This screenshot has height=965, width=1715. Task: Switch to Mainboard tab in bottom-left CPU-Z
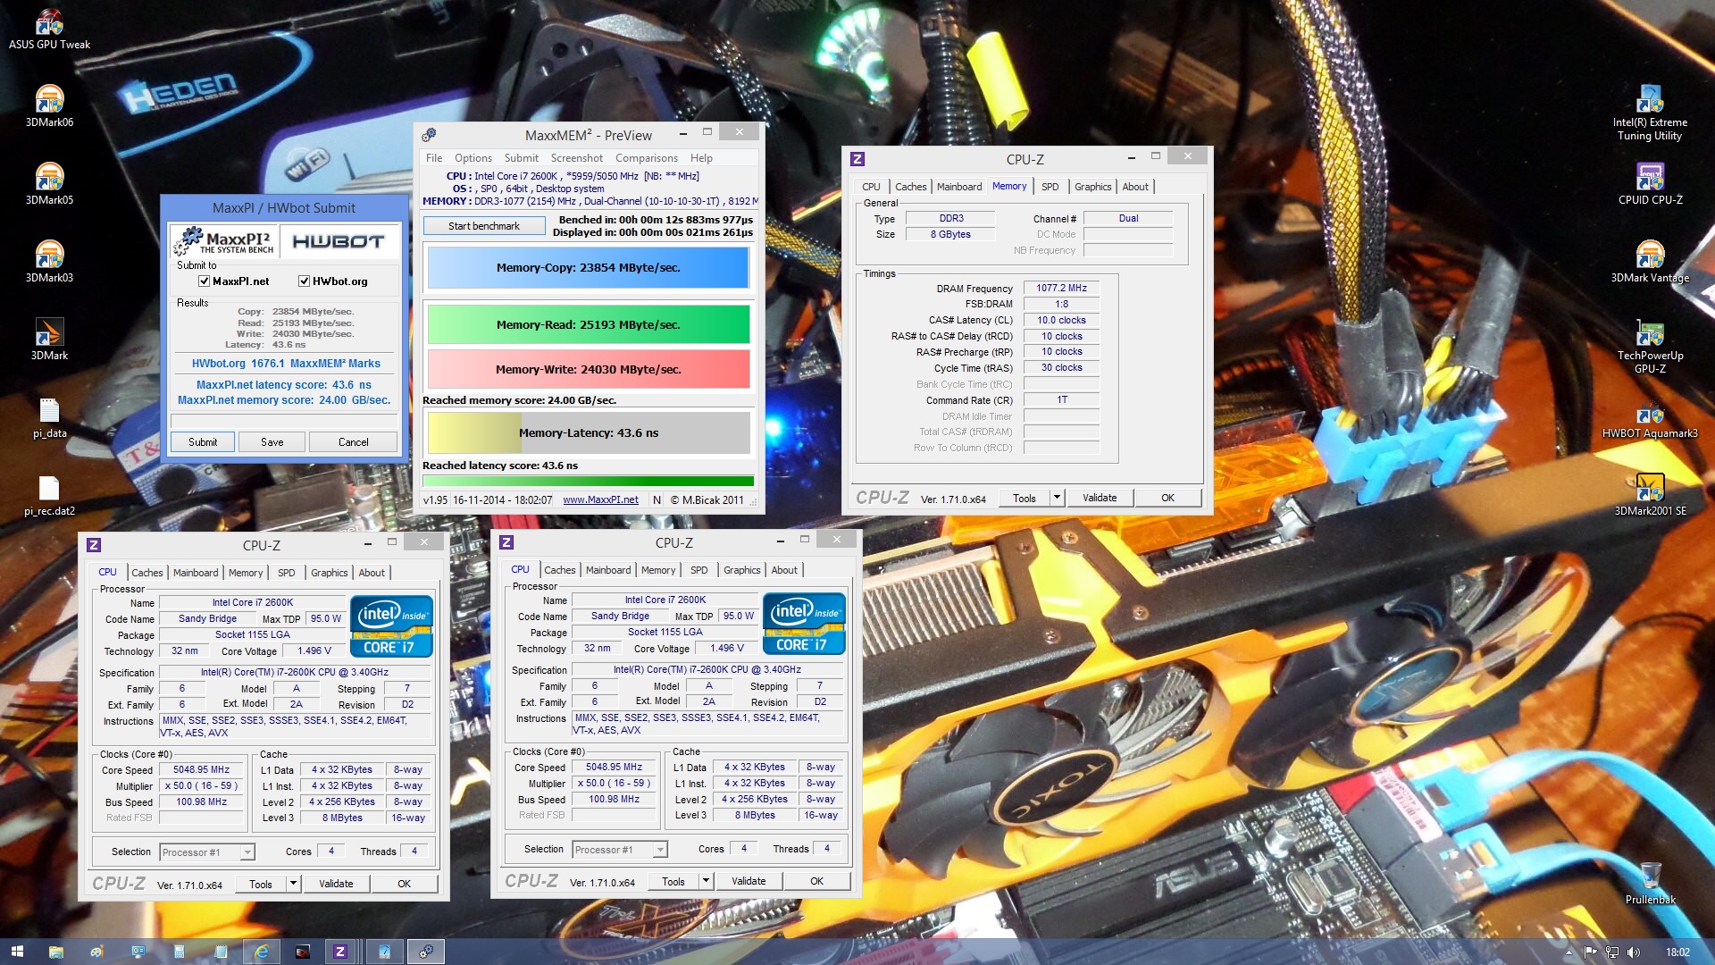(196, 573)
